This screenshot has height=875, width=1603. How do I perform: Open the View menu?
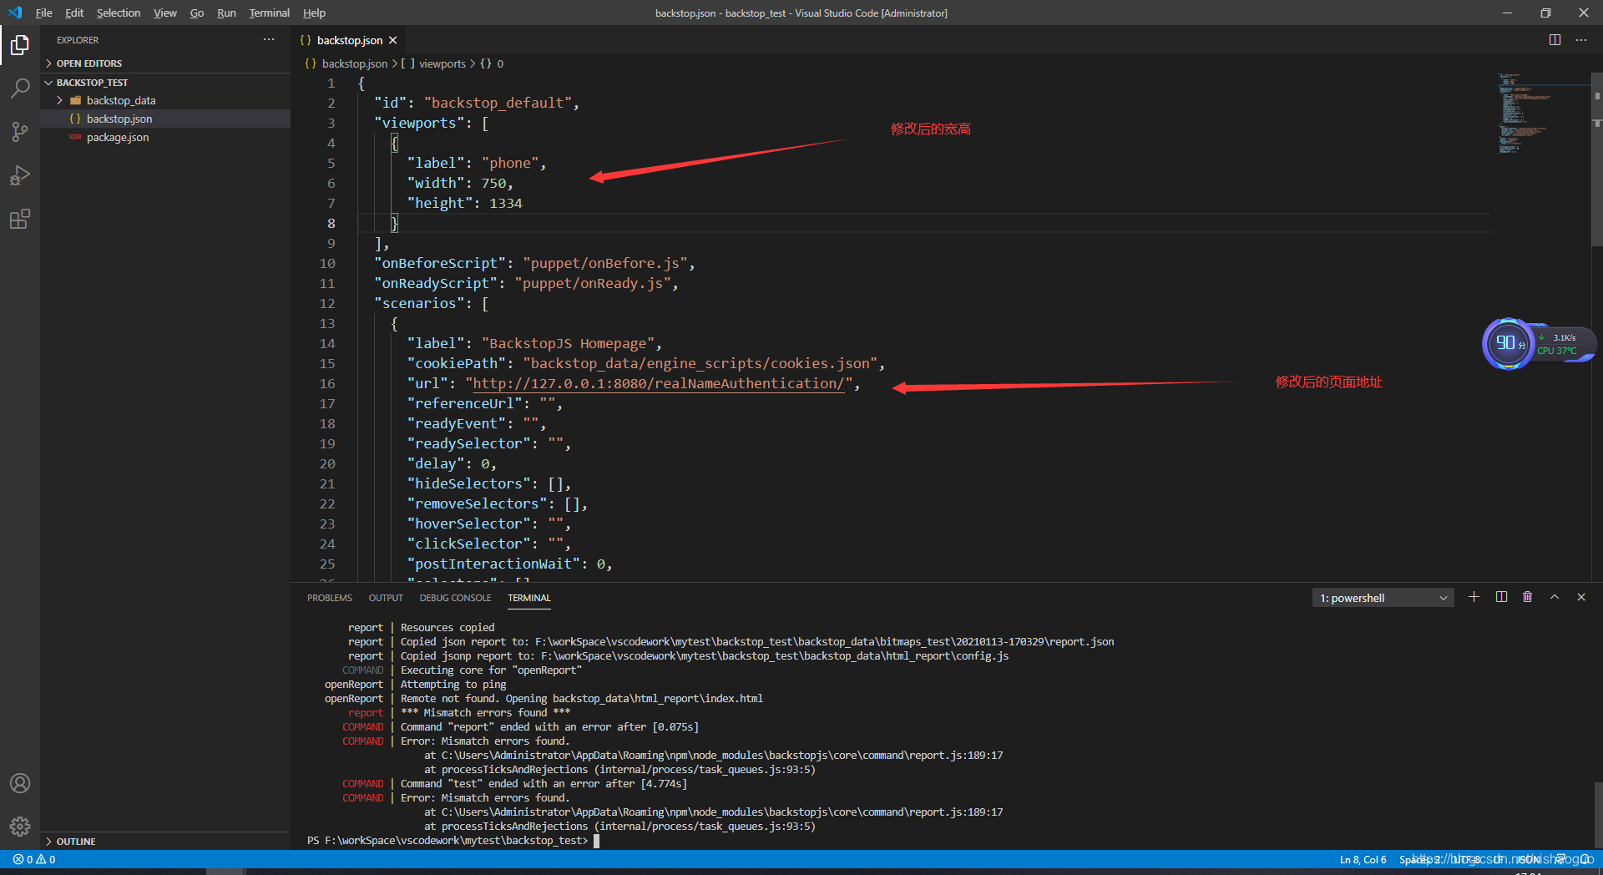[x=165, y=13]
